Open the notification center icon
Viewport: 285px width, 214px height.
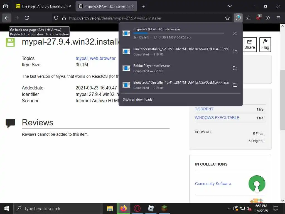[x=276, y=208]
